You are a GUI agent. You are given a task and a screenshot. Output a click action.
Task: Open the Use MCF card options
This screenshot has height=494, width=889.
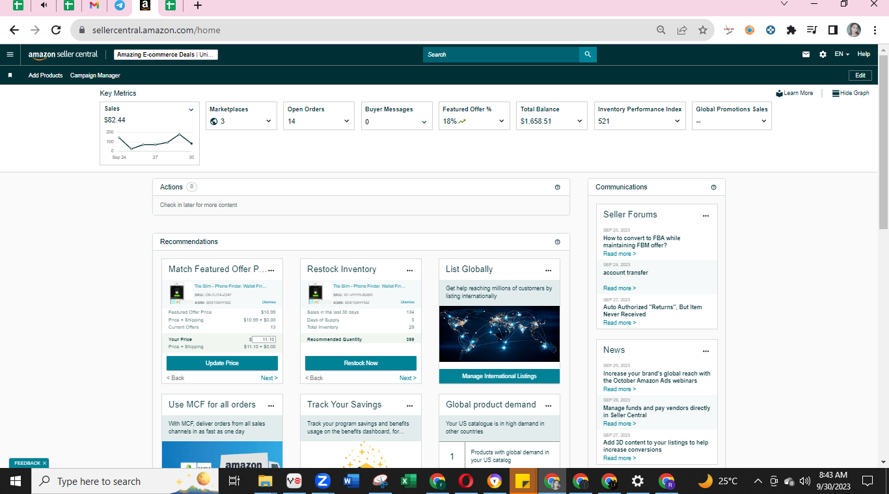(x=271, y=405)
